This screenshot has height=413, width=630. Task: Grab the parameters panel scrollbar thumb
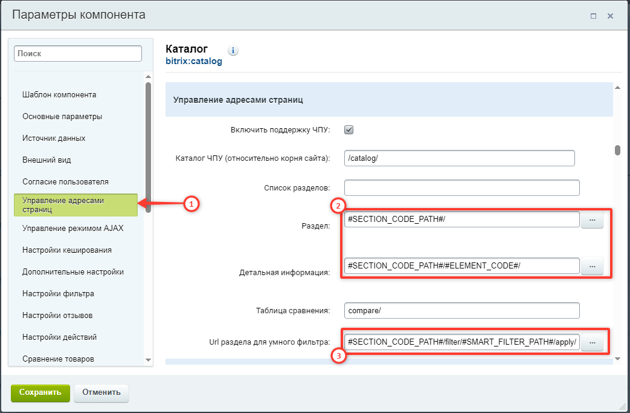[x=617, y=151]
